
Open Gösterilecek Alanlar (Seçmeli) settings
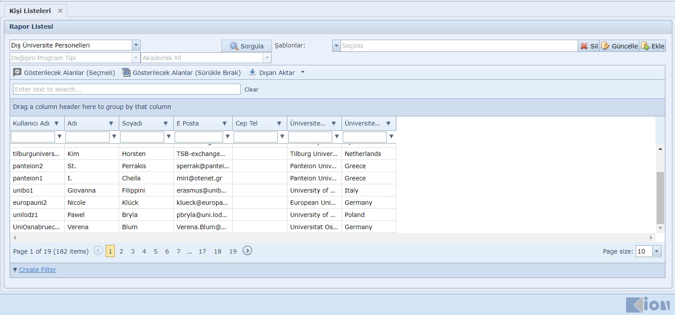pyautogui.click(x=64, y=73)
